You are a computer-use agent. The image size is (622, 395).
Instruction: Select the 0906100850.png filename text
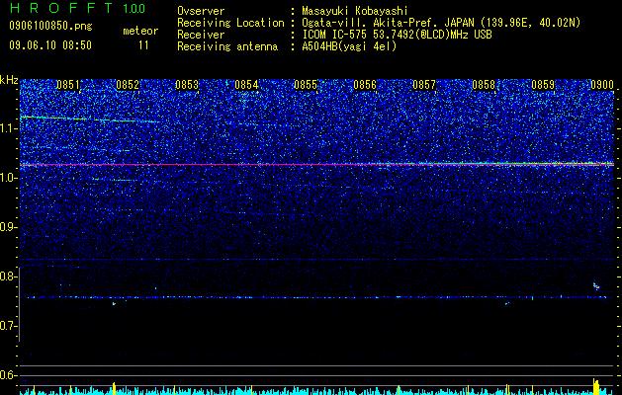(x=50, y=27)
